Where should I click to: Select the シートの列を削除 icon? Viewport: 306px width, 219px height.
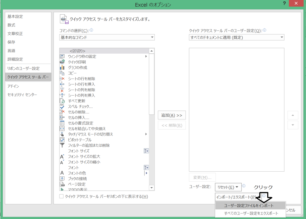click(62, 90)
